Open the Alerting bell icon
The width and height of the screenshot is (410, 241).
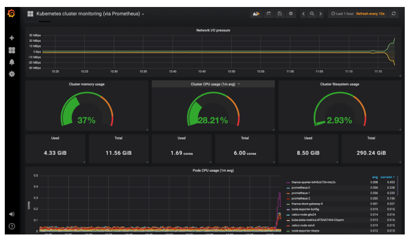(12, 62)
